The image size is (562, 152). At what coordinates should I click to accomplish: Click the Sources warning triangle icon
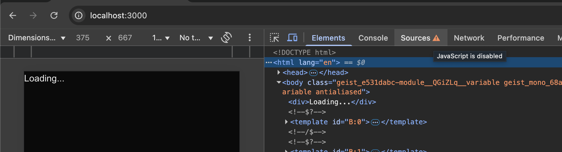[436, 38]
